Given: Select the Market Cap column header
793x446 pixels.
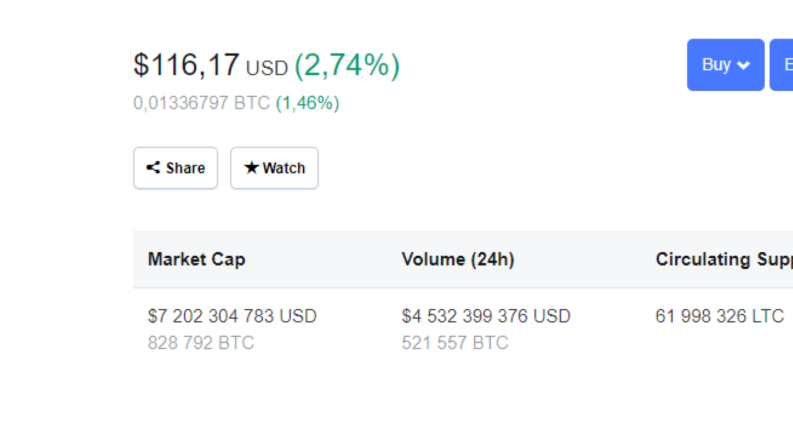Looking at the screenshot, I should pos(197,259).
